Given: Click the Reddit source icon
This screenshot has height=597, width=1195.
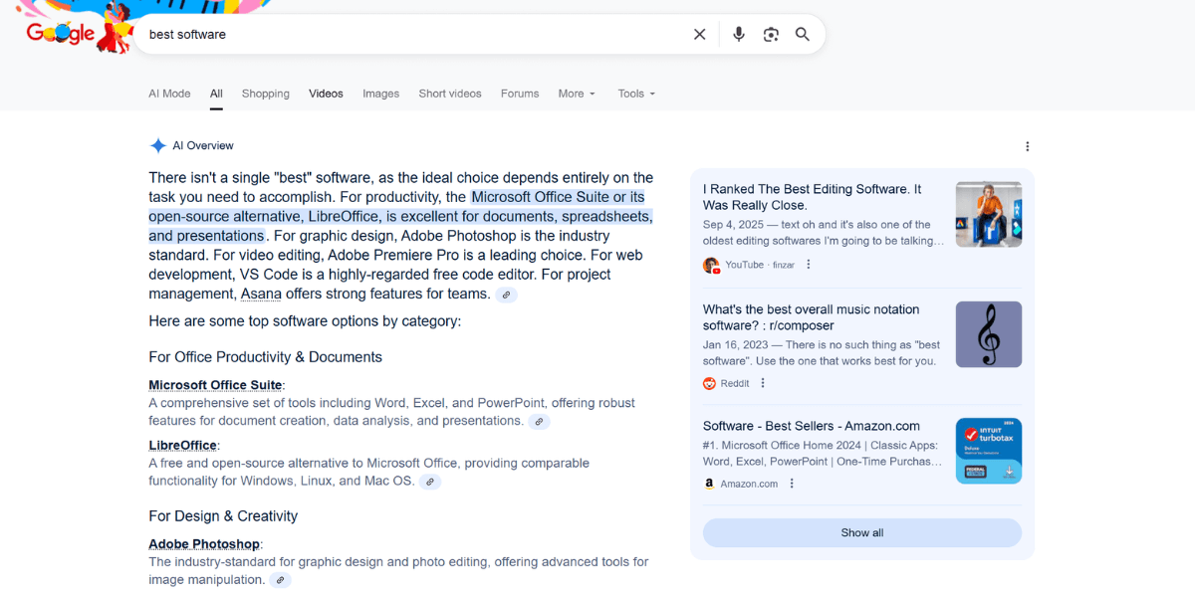Looking at the screenshot, I should [x=710, y=383].
